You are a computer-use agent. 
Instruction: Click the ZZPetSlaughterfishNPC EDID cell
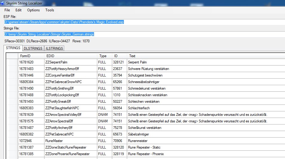(x=70, y=108)
